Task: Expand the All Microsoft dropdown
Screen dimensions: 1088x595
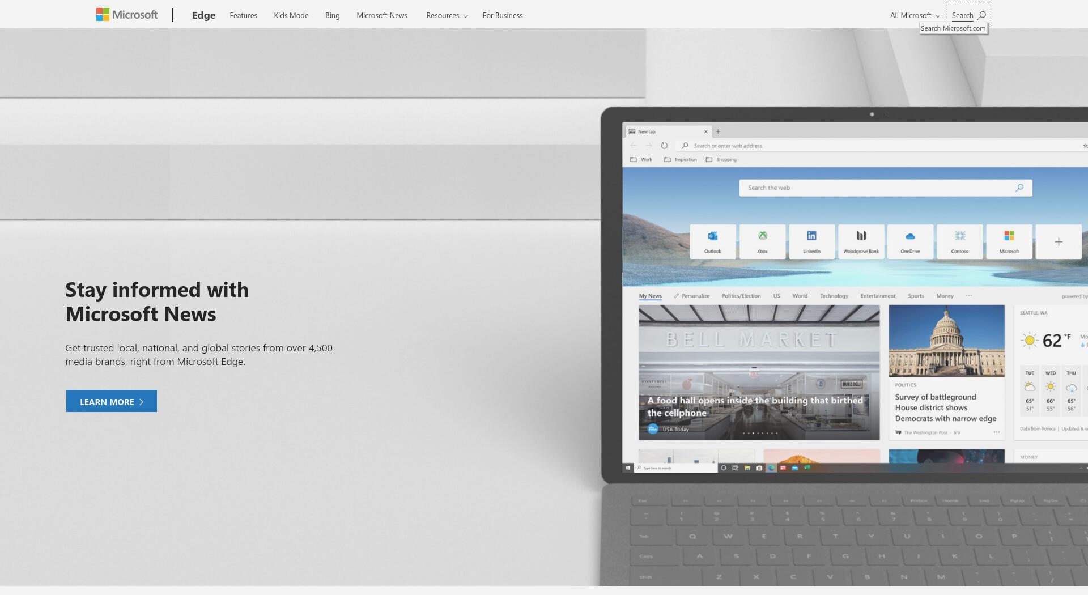Action: (915, 15)
